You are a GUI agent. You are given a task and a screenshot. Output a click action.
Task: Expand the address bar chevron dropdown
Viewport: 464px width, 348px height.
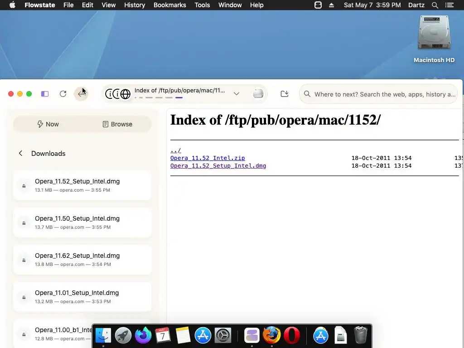coord(237,94)
